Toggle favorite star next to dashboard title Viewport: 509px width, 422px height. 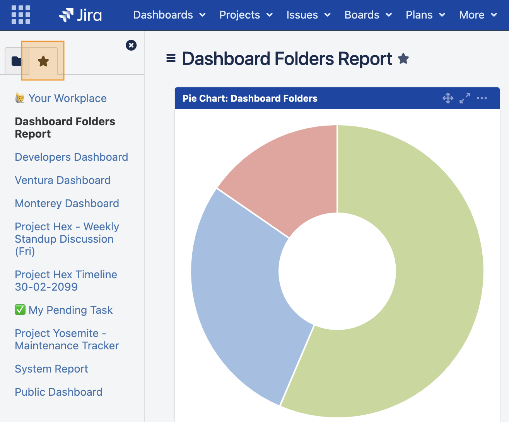(403, 59)
